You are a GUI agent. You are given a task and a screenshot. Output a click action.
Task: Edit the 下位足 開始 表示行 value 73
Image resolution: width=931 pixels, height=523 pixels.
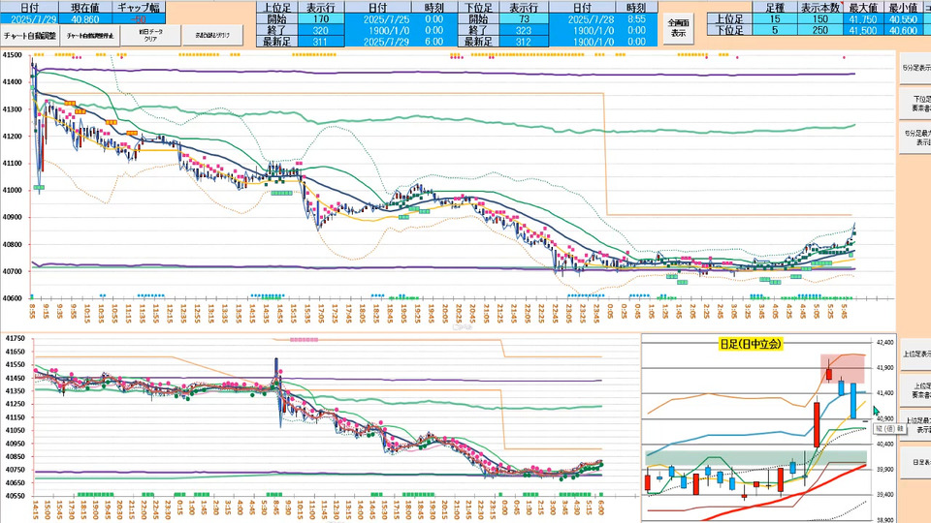(524, 19)
